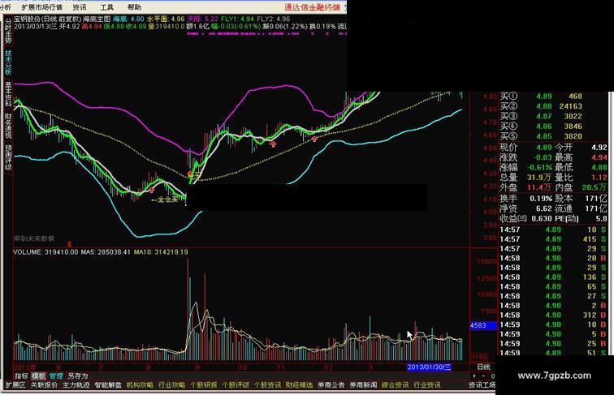The height and width of the screenshot is (395, 614).
Task: Open the 个股资讯 bottom tab
Action: [x=267, y=385]
